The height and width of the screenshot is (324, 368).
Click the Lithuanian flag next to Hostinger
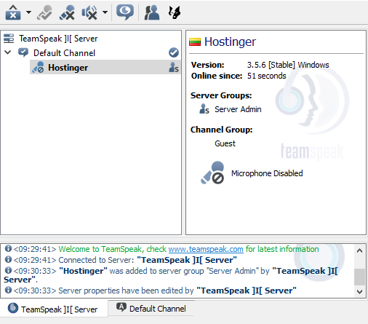195,42
